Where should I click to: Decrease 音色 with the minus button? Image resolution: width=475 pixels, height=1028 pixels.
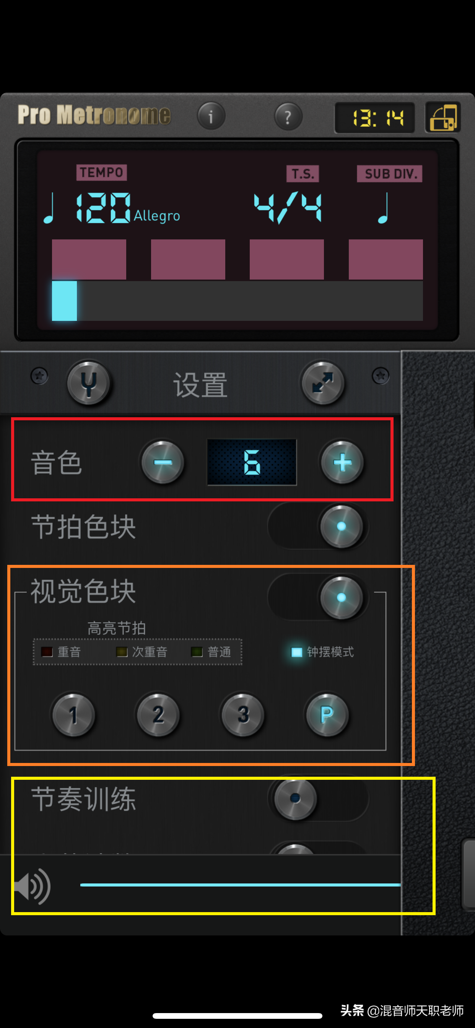[163, 462]
